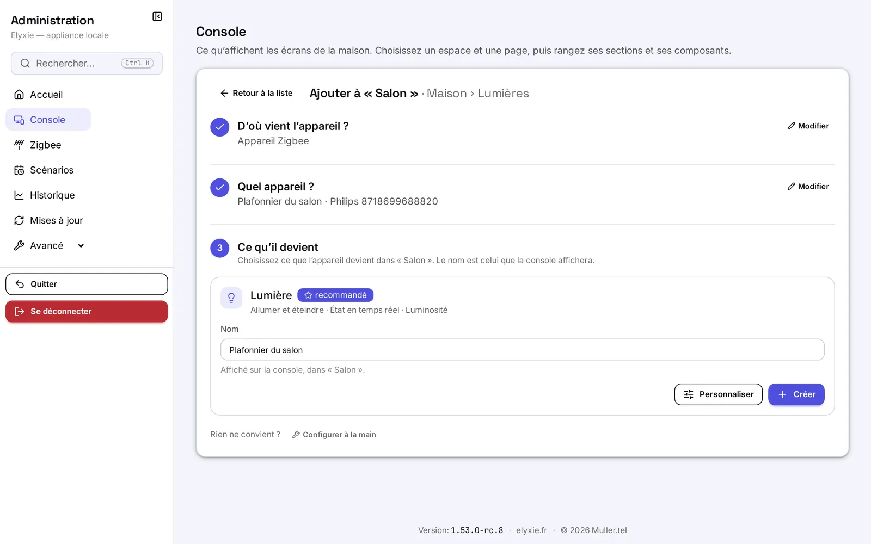This screenshot has height=544, width=871.
Task: Expand the Avancé submenu chevron
Action: click(81, 245)
